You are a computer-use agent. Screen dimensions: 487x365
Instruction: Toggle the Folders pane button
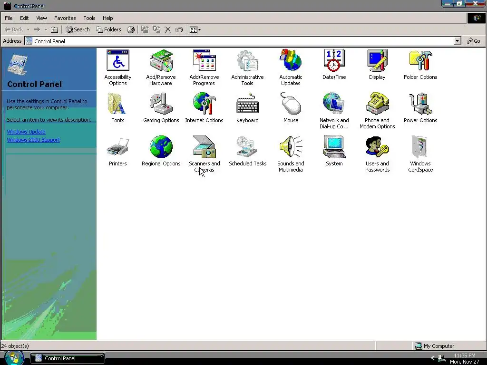coord(108,29)
